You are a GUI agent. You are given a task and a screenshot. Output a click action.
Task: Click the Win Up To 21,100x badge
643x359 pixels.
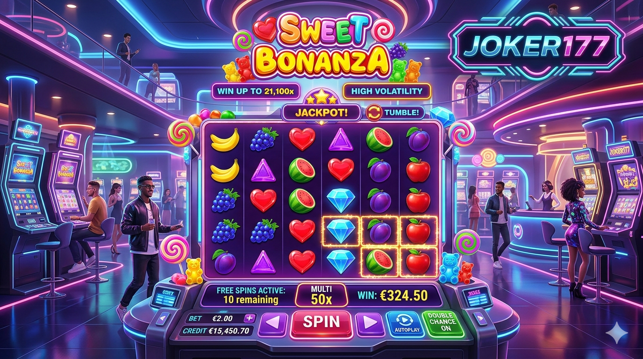256,91
